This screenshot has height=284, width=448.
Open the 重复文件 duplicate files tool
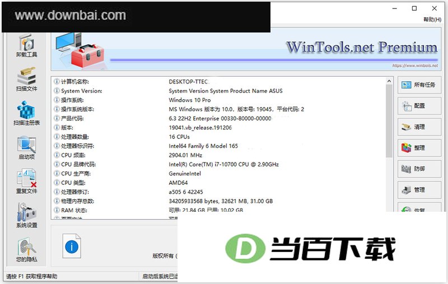26,181
